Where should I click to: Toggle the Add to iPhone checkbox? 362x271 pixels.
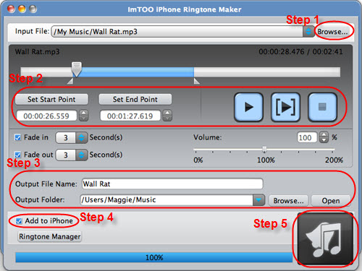[x=19, y=221]
